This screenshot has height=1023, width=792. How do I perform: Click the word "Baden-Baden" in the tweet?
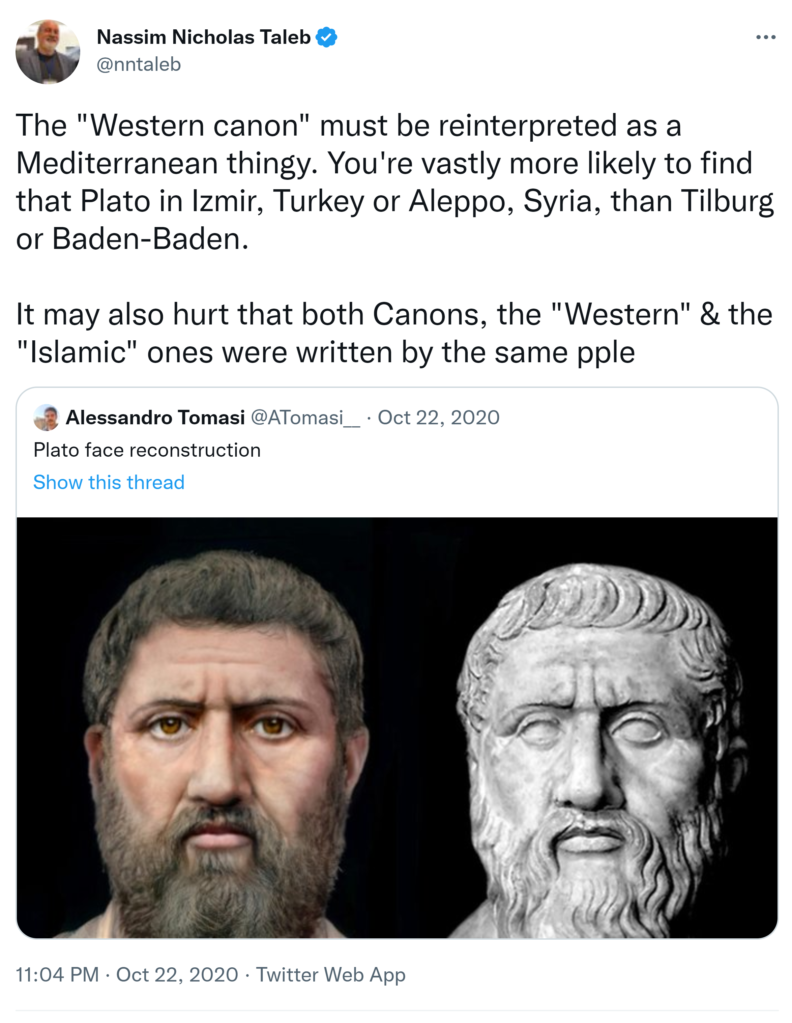coord(150,239)
